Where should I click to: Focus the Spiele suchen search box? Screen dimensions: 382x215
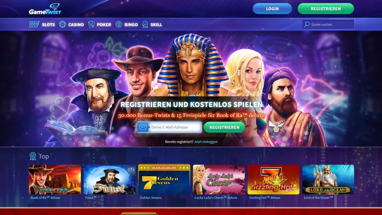(328, 24)
